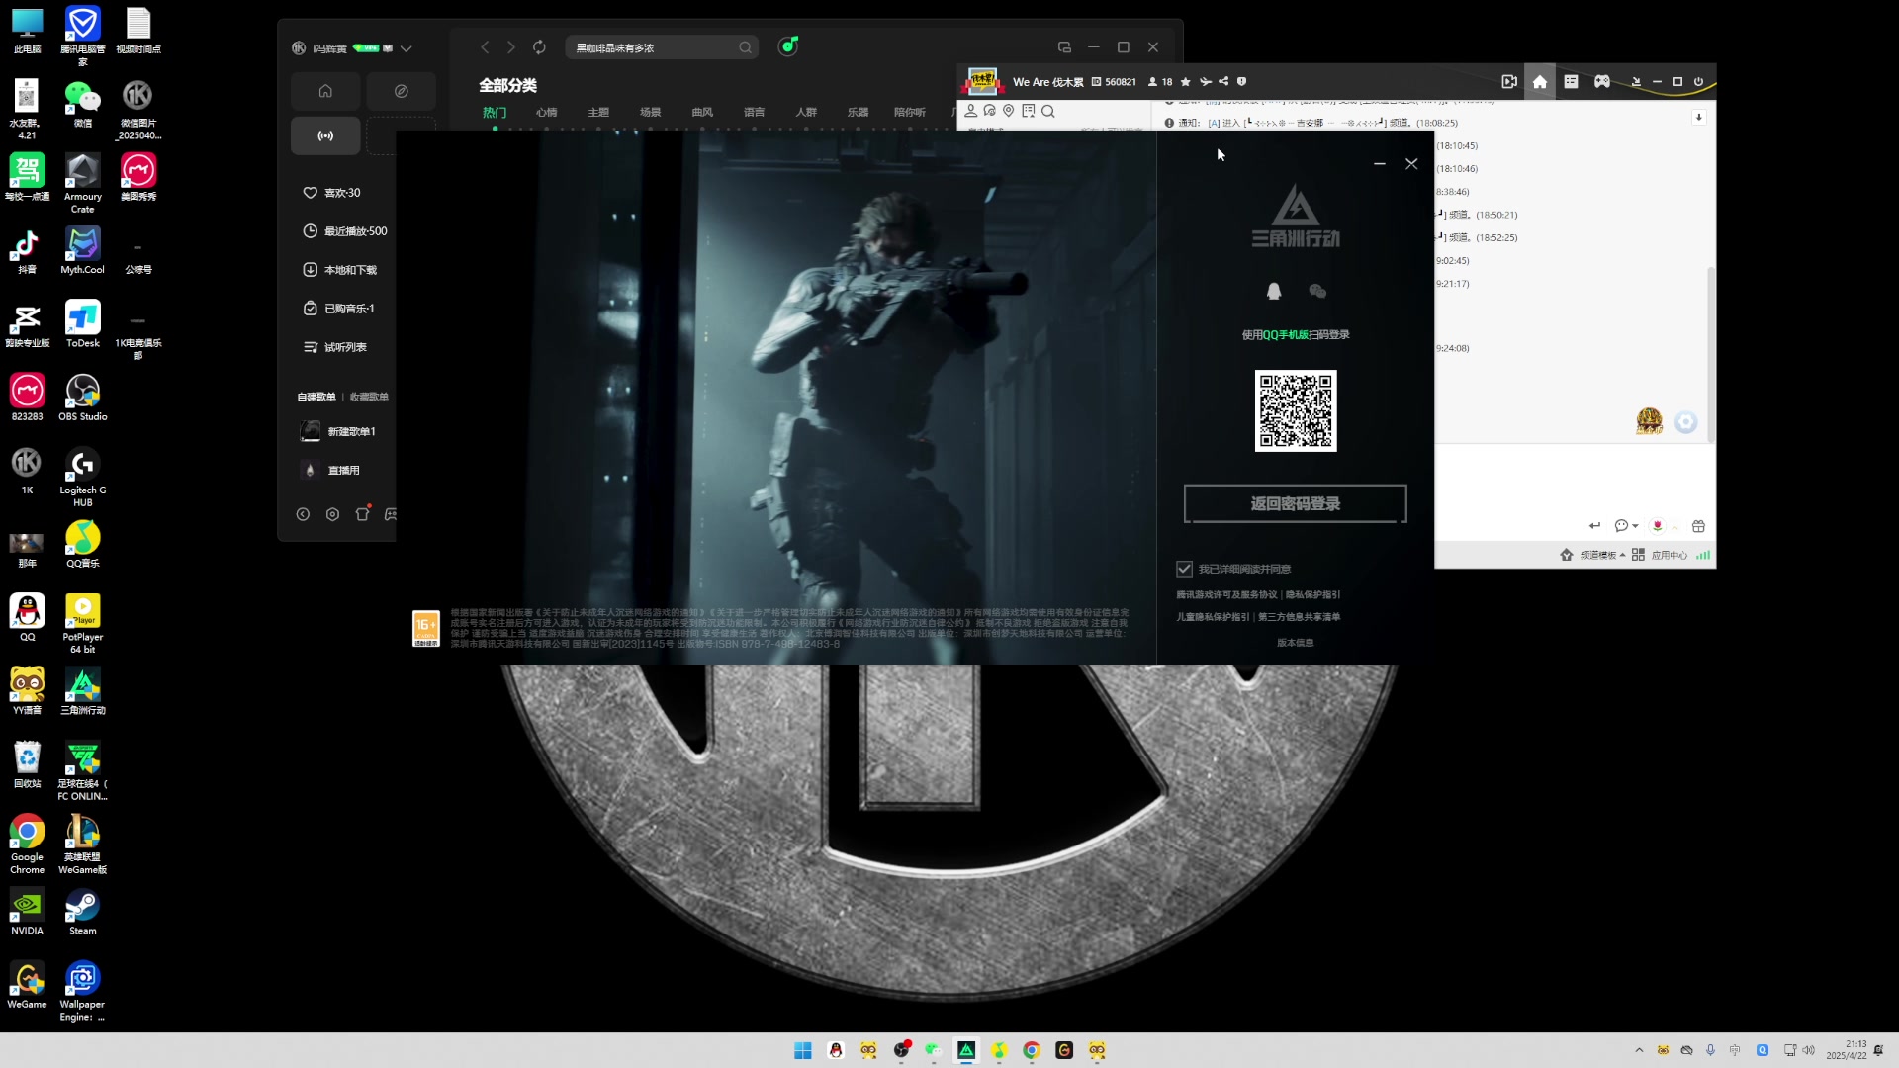This screenshot has height=1068, width=1899.
Task: Select the WeChat login icon in game launcher
Action: point(1317,291)
